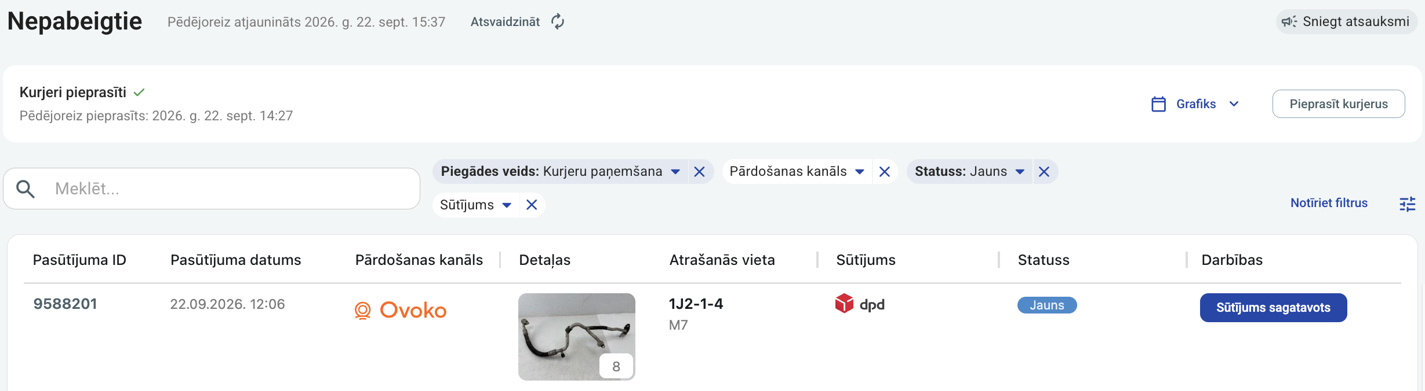Click the Darbības column header
Viewport: 1425px width, 391px height.
[1232, 260]
